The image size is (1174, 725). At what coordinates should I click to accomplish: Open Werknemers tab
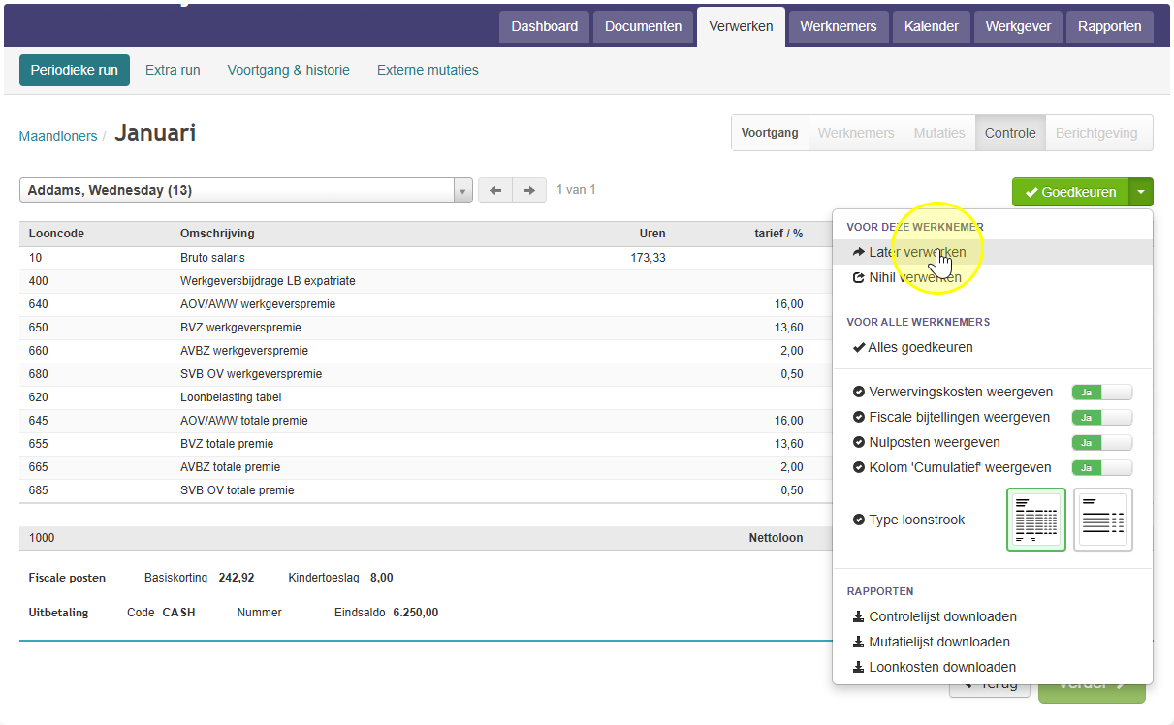tap(838, 26)
